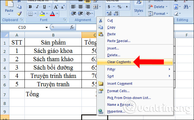Viewport: 194px width, 120px height.
Task: Click the Accounting Number Format dollar icon
Action: click(x=109, y=7)
